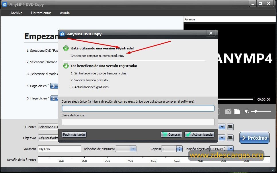Viewport: 277px width, 173px height.
Task: Adjust the volume slider handle
Action: click(x=255, y=112)
